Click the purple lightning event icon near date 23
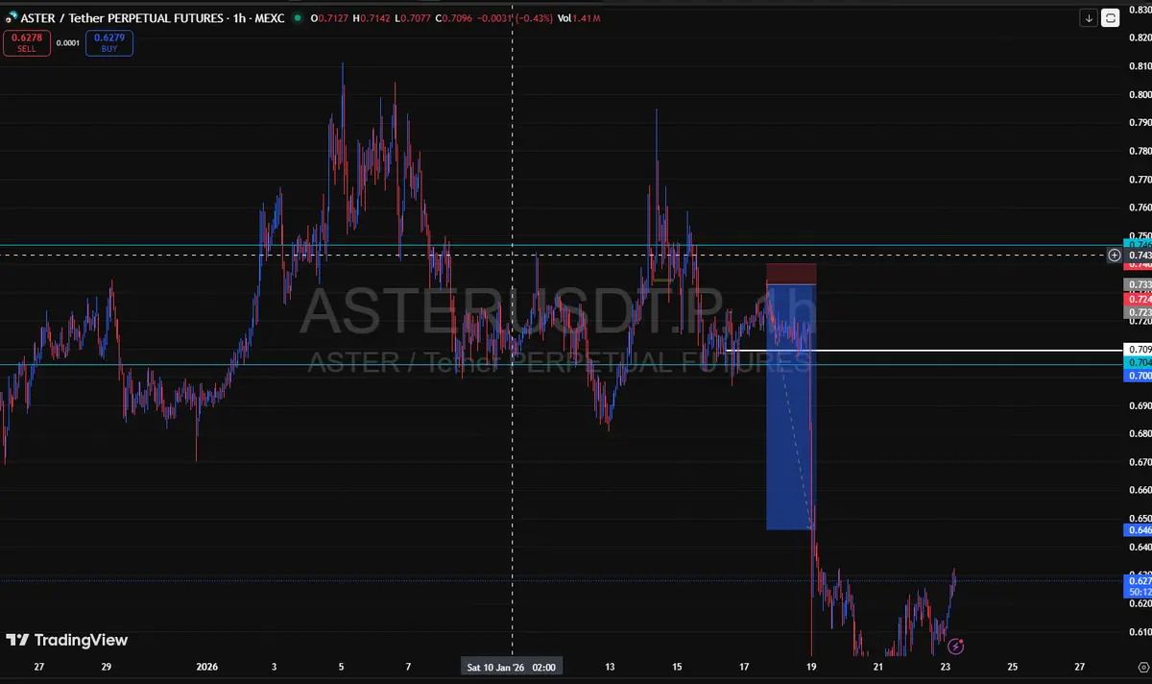This screenshot has height=684, width=1152. point(955,647)
